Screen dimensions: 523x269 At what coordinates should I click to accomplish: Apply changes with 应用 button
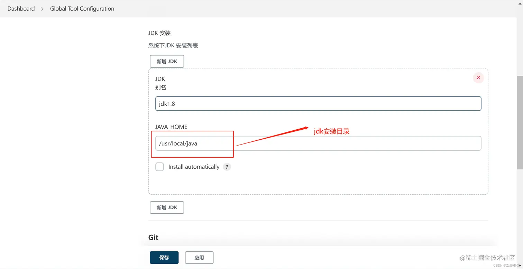[x=199, y=258]
